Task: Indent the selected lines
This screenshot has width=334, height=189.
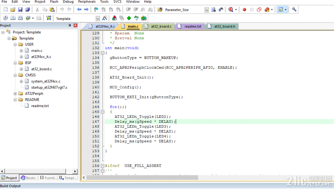Action: [x=128, y=10]
